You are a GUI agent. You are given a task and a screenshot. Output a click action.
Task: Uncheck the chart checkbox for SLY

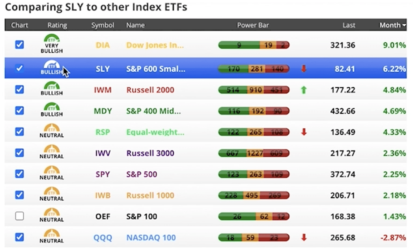(x=19, y=68)
